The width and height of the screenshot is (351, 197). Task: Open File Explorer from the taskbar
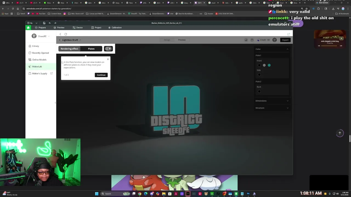click(x=164, y=194)
